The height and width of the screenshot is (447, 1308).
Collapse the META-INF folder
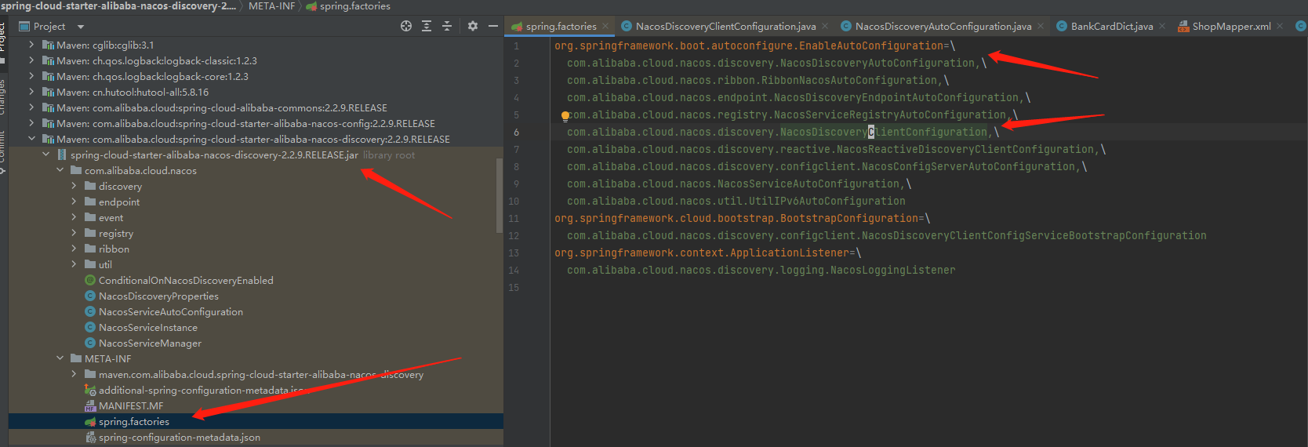tap(60, 358)
